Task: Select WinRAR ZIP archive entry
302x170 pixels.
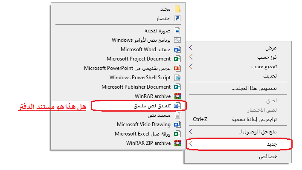Action: pyautogui.click(x=118, y=143)
